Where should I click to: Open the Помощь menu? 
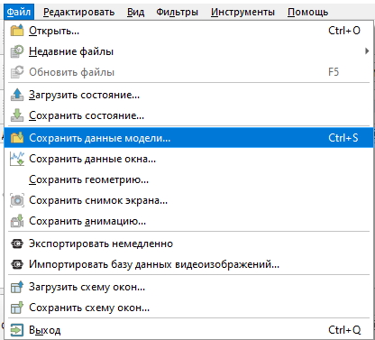(x=307, y=12)
